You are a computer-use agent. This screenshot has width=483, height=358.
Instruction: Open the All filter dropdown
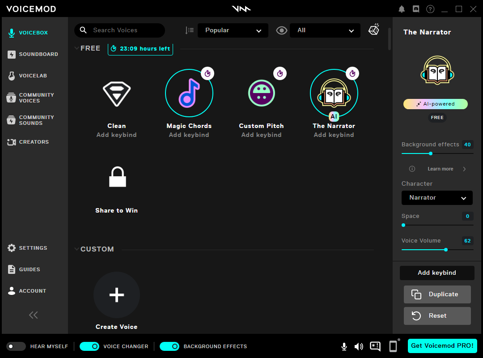point(325,30)
